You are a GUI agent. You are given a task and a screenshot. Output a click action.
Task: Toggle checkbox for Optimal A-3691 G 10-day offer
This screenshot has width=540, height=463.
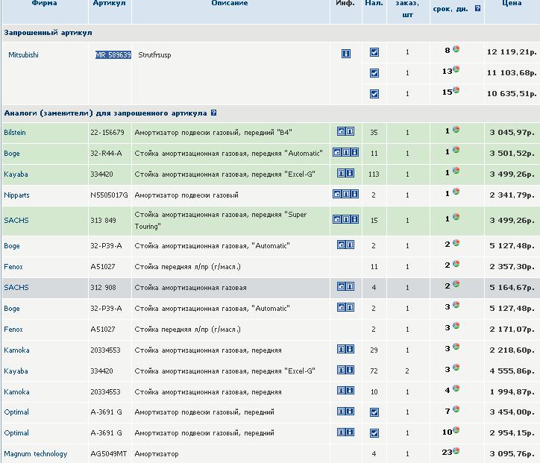[x=374, y=433]
